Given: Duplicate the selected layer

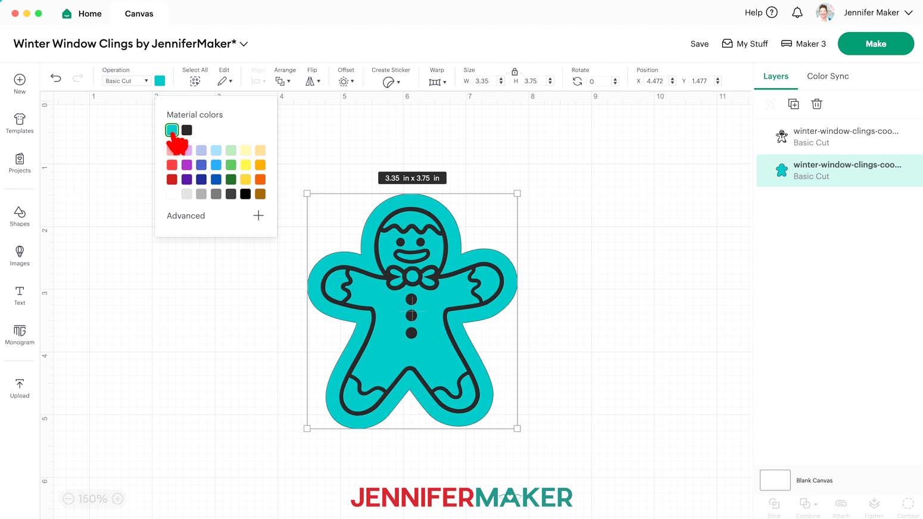Looking at the screenshot, I should (793, 104).
